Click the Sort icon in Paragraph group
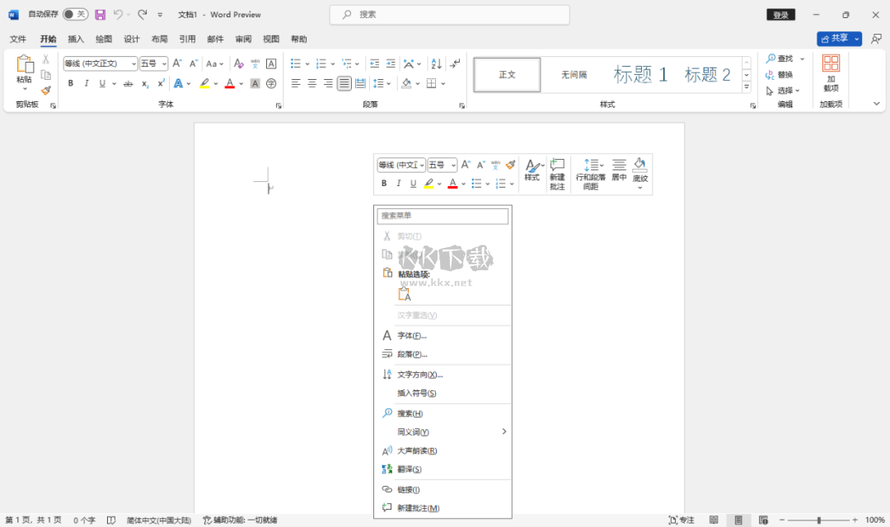Viewport: 890px width, 527px height. click(x=436, y=63)
